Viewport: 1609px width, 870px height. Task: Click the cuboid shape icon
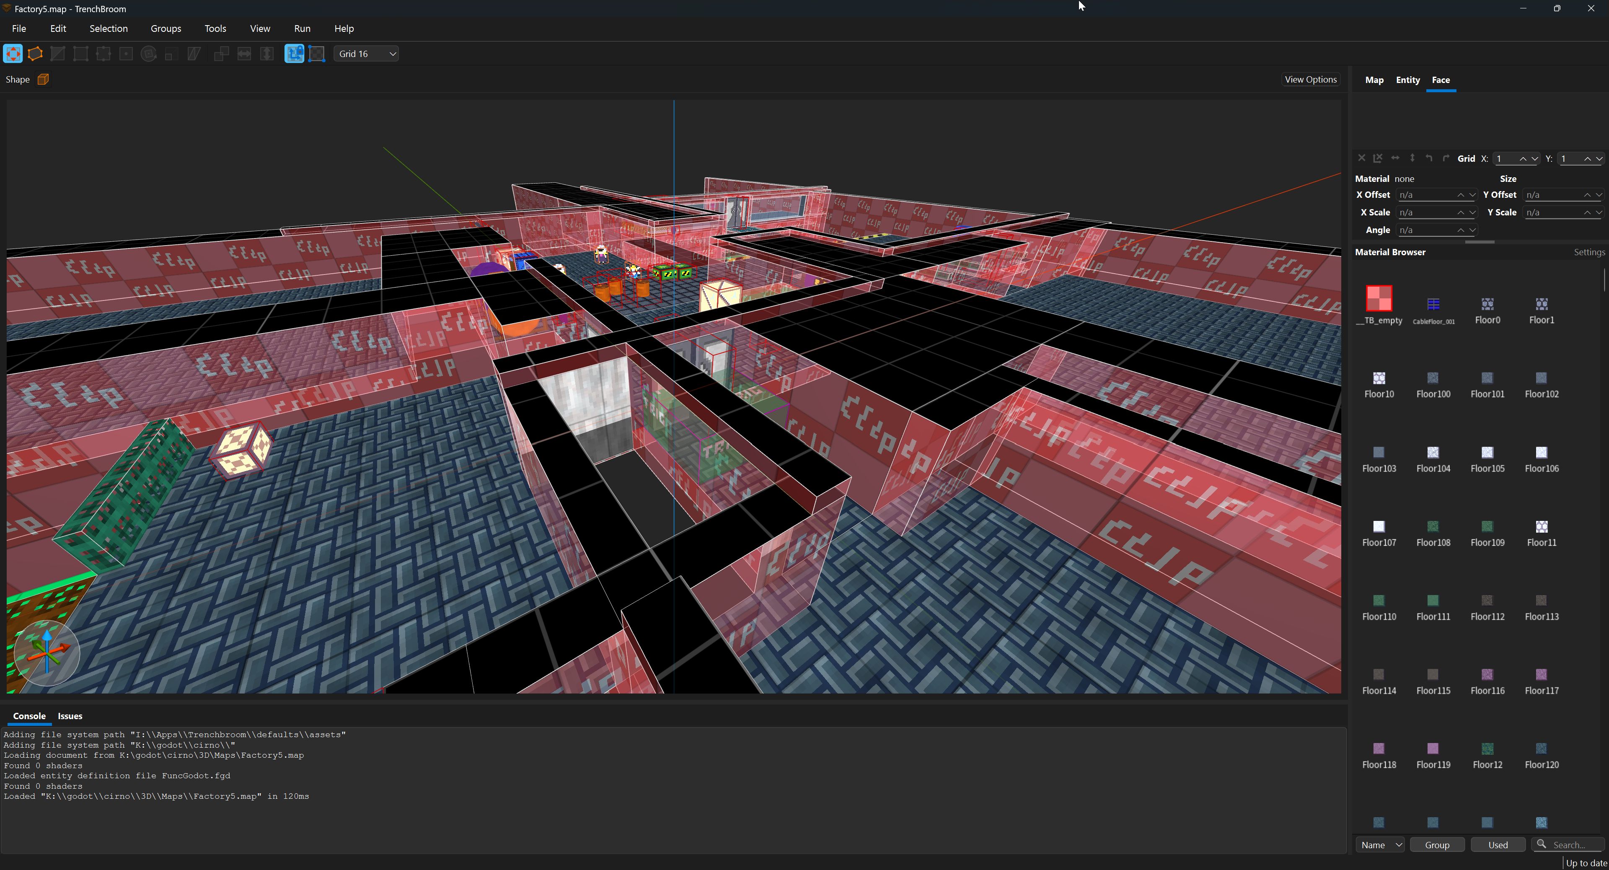(43, 79)
